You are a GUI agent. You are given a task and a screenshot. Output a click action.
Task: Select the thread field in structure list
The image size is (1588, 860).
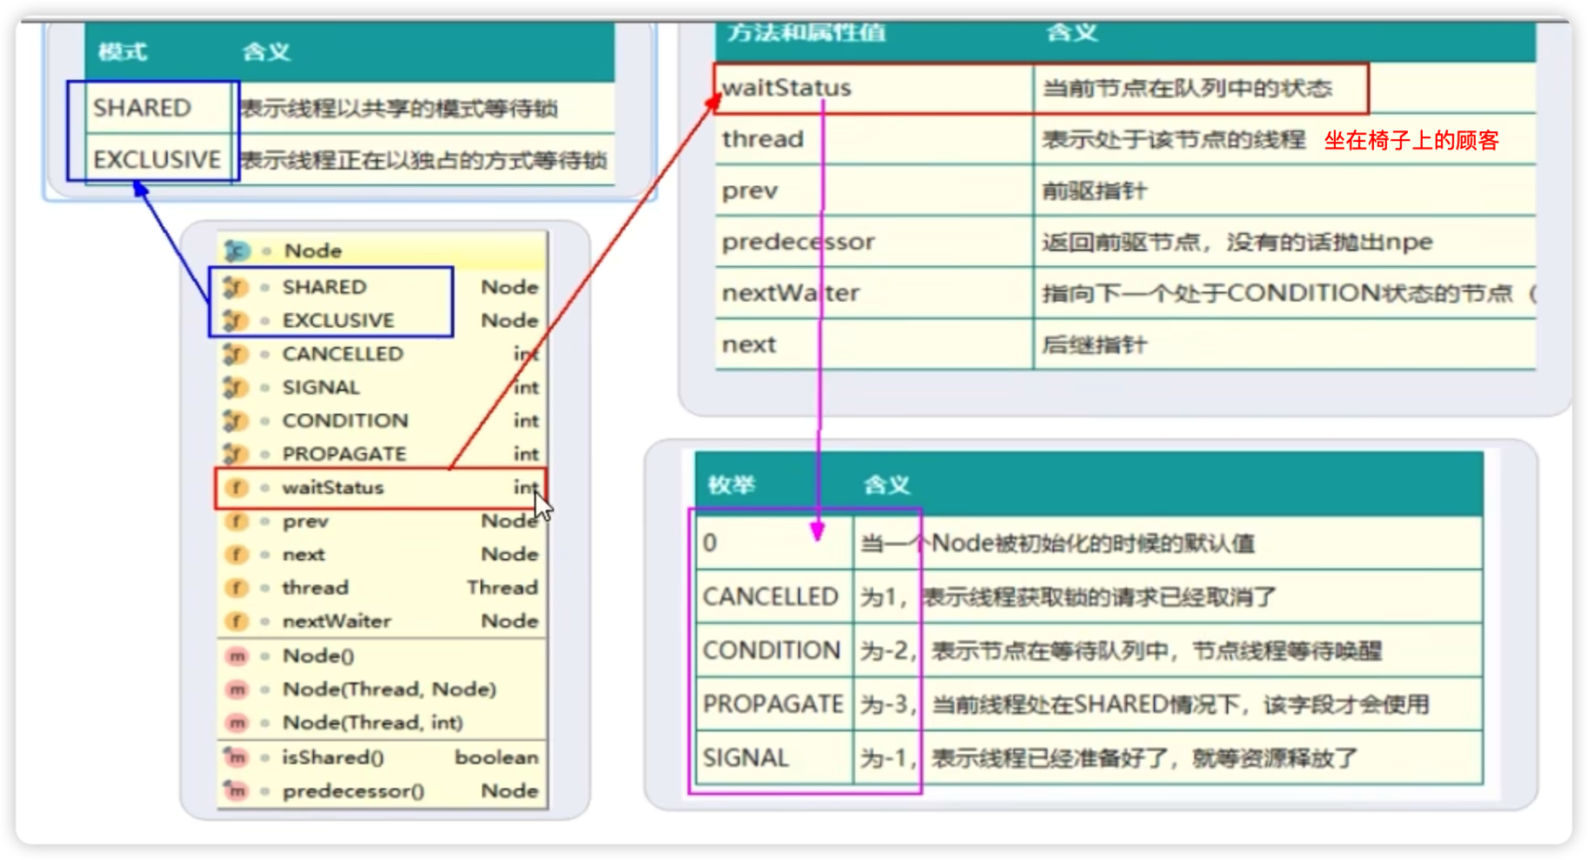pyautogui.click(x=383, y=588)
